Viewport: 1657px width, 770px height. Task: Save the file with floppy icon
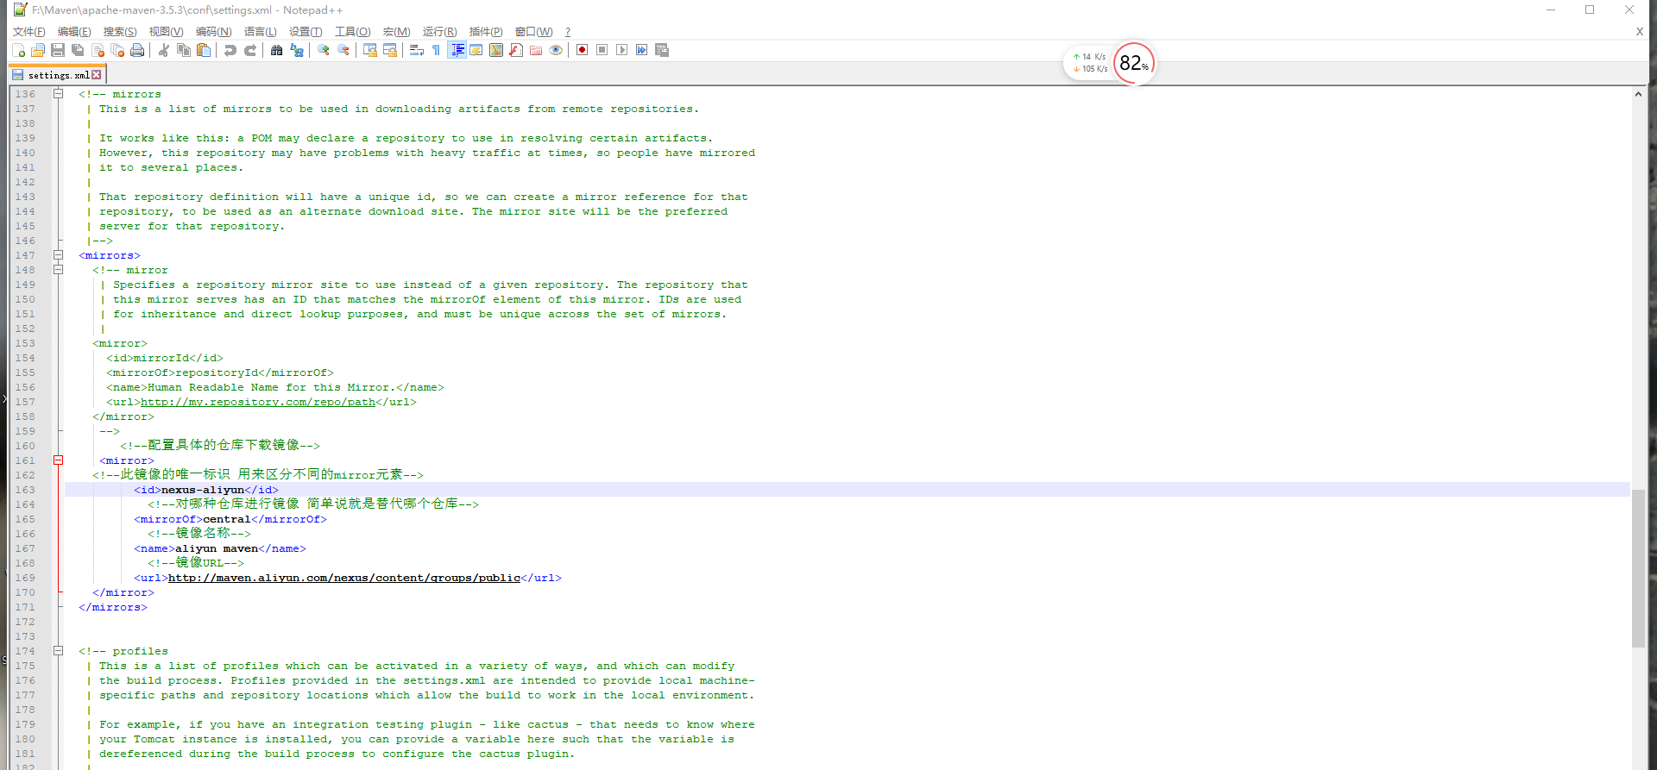click(58, 50)
